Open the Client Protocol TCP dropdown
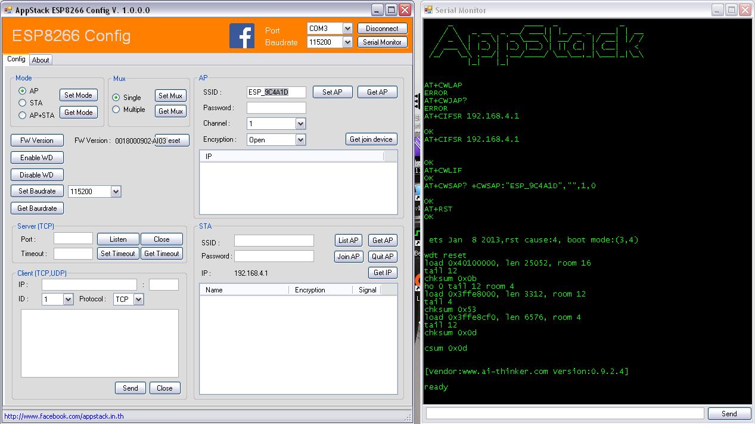The image size is (755, 424). [x=138, y=300]
